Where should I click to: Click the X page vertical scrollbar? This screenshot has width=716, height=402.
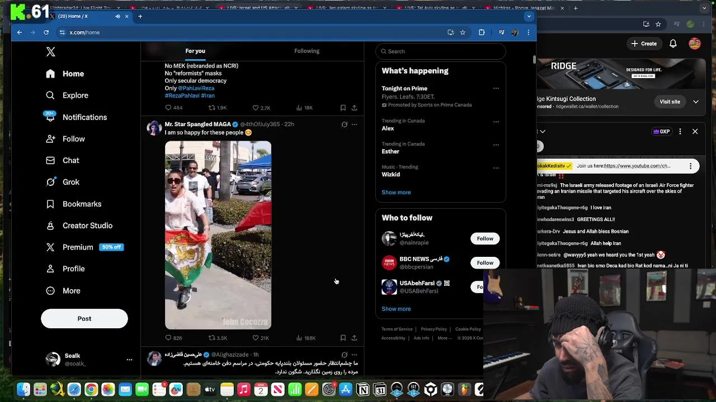pyautogui.click(x=534, y=60)
